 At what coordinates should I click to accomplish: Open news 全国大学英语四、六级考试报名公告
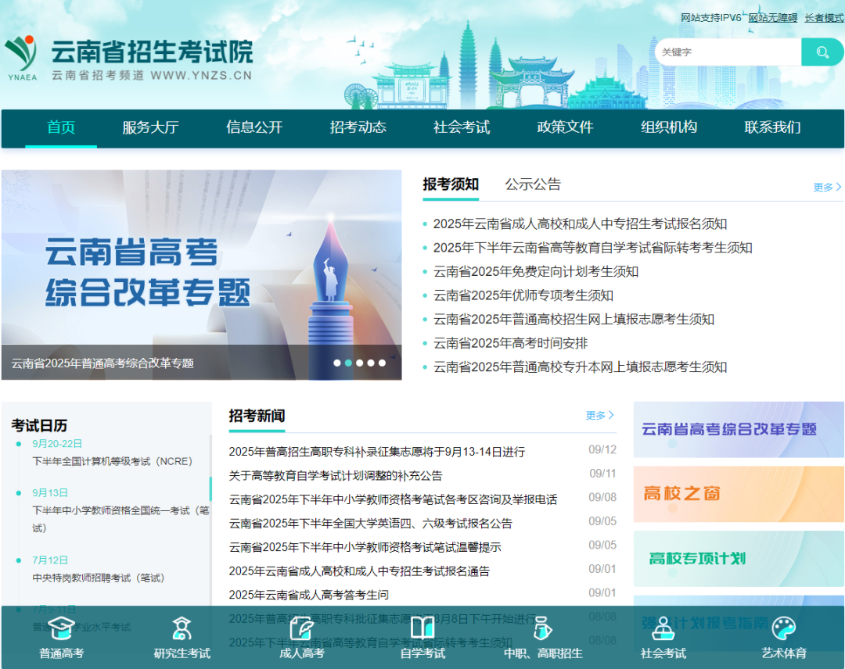click(x=370, y=523)
